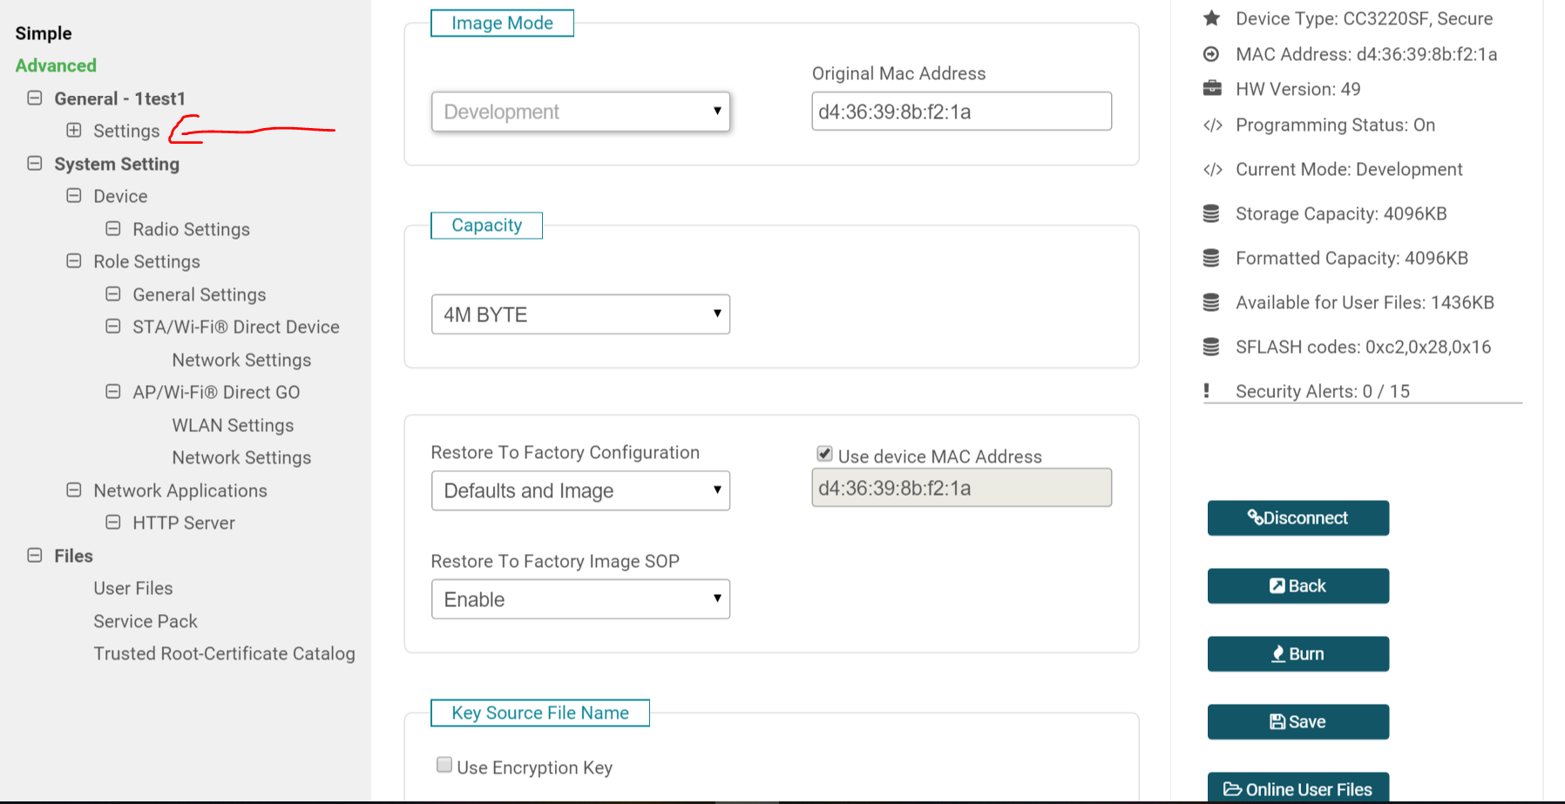
Task: Switch to Simple mode
Action: tap(44, 33)
